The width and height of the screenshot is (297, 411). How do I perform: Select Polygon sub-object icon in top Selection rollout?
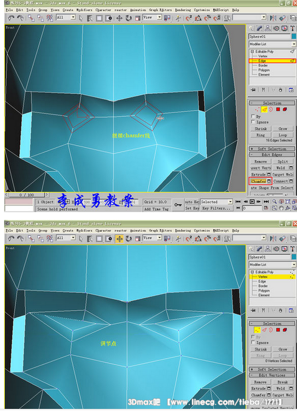[x=278, y=109]
